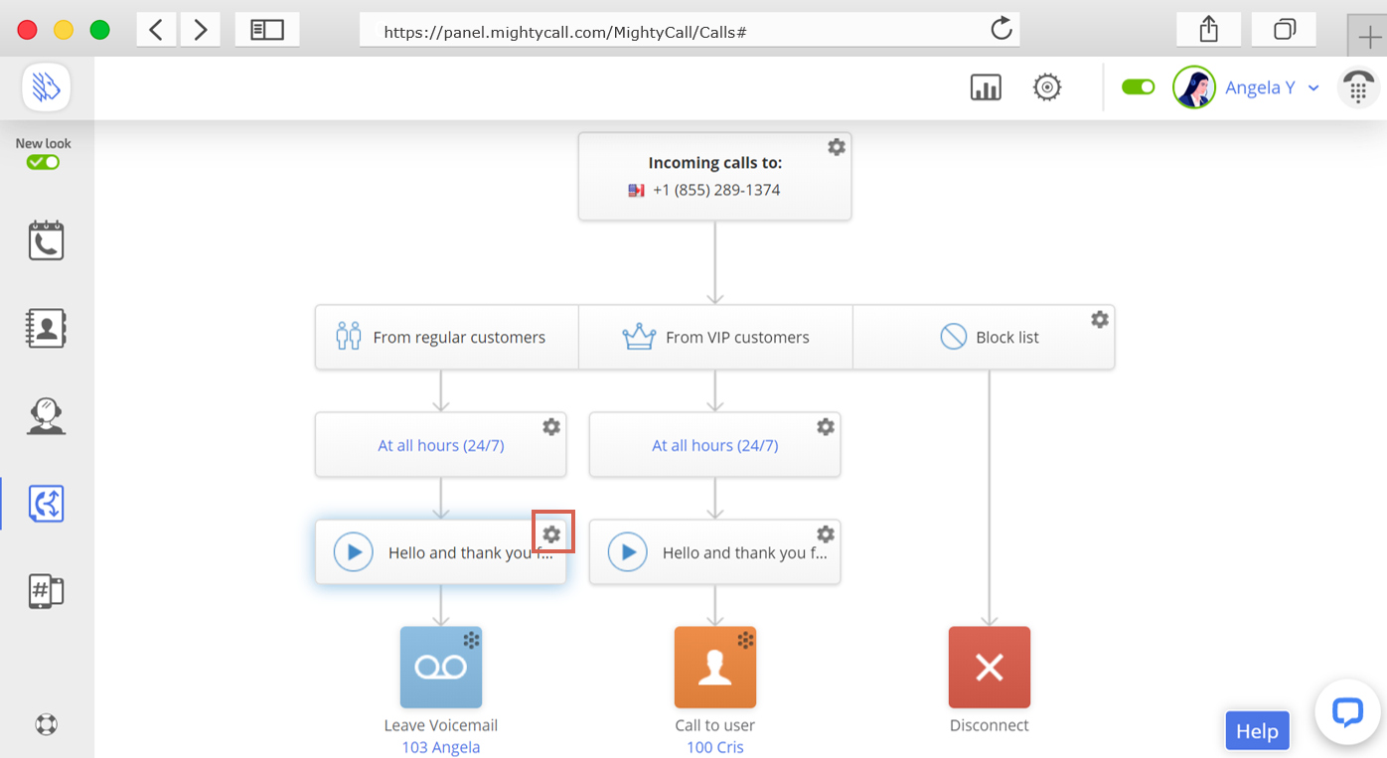The width and height of the screenshot is (1387, 758).
Task: Click the 103 Angela link
Action: tap(441, 747)
